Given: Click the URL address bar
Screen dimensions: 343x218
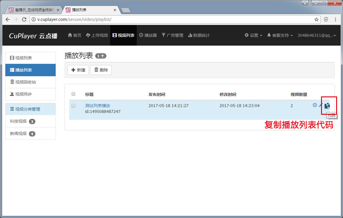Looking at the screenshot, I should coord(169,20).
